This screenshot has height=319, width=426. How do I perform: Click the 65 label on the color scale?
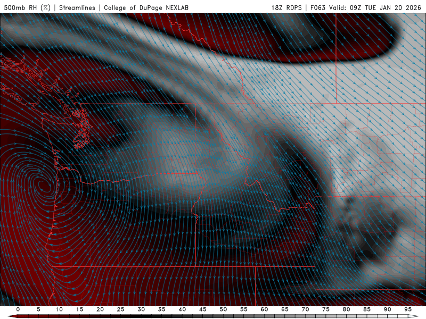coord(285,309)
